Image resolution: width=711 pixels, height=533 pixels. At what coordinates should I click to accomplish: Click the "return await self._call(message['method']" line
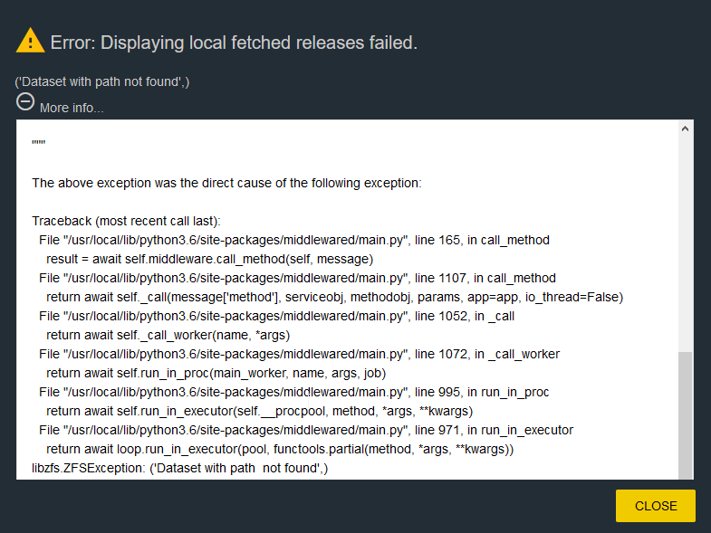[x=334, y=298]
